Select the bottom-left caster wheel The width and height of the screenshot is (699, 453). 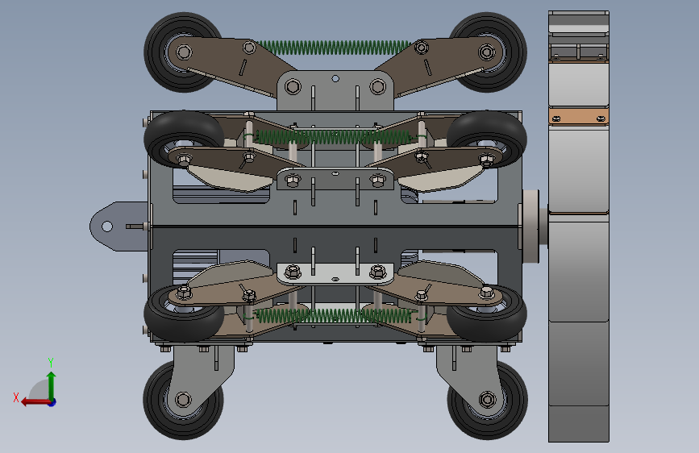coord(183,400)
